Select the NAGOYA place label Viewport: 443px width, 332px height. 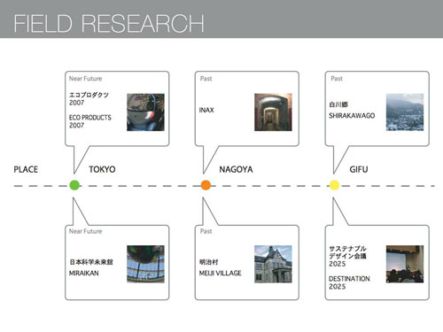[x=236, y=169]
